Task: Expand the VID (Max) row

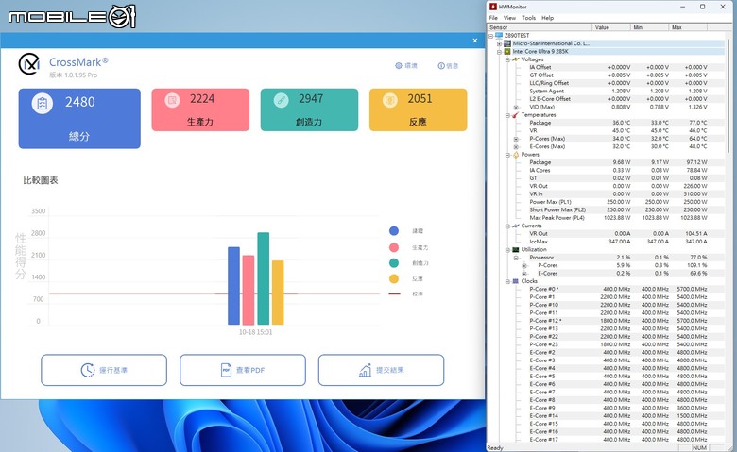Action: click(x=516, y=107)
